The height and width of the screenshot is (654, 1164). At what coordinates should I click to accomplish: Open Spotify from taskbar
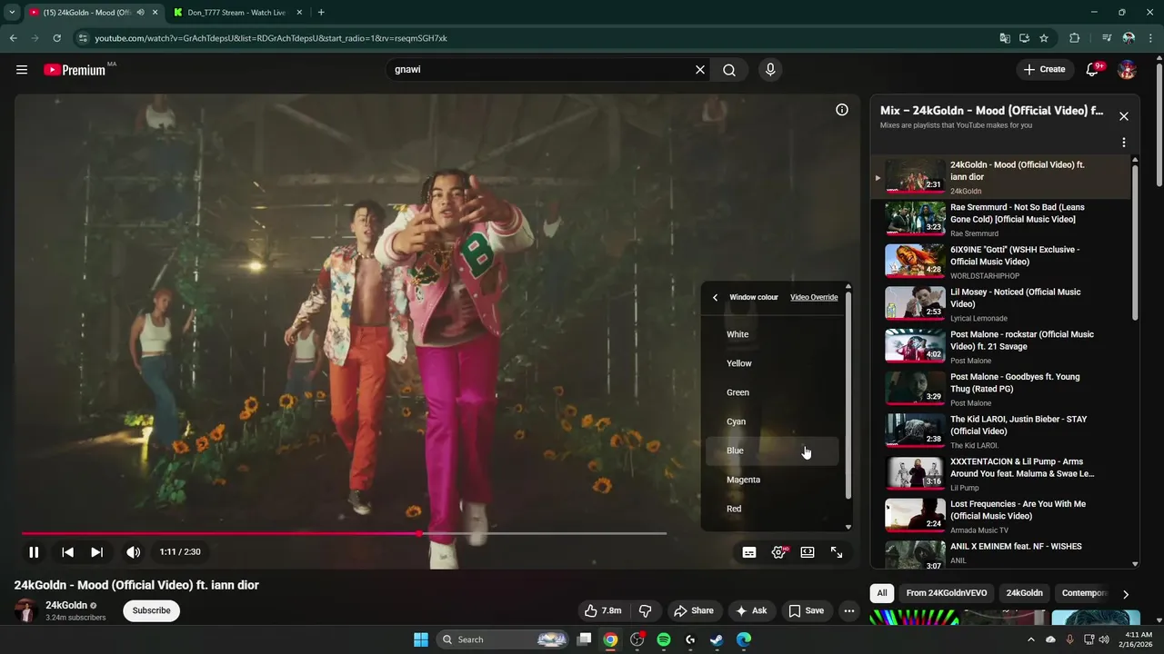[x=664, y=639]
